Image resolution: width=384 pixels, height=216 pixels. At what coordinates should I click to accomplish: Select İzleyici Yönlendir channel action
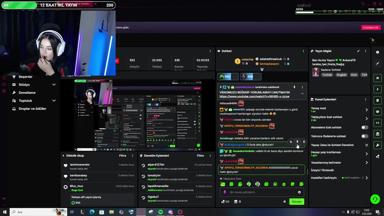[322, 170]
